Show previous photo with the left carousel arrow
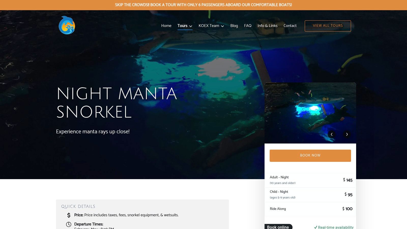407x229 pixels. tap(331, 134)
